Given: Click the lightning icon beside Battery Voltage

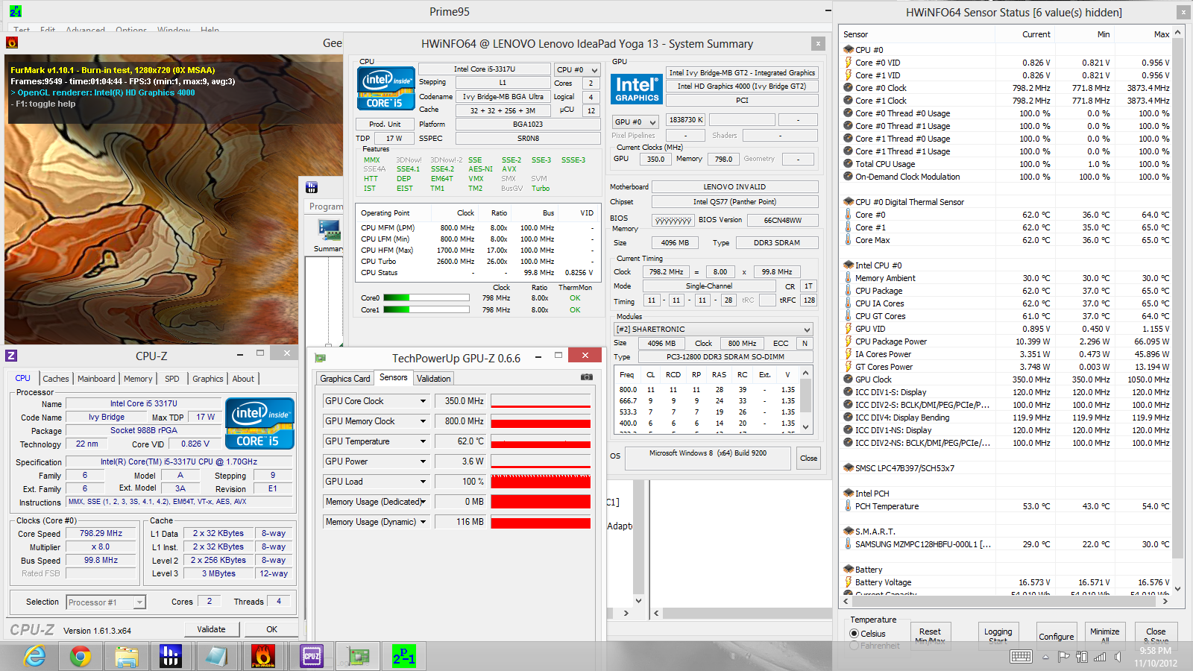Looking at the screenshot, I should click(x=849, y=582).
